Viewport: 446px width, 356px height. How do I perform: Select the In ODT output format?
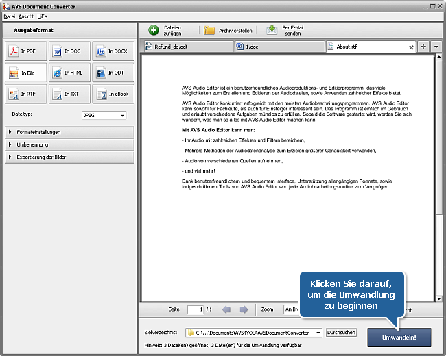(113, 73)
